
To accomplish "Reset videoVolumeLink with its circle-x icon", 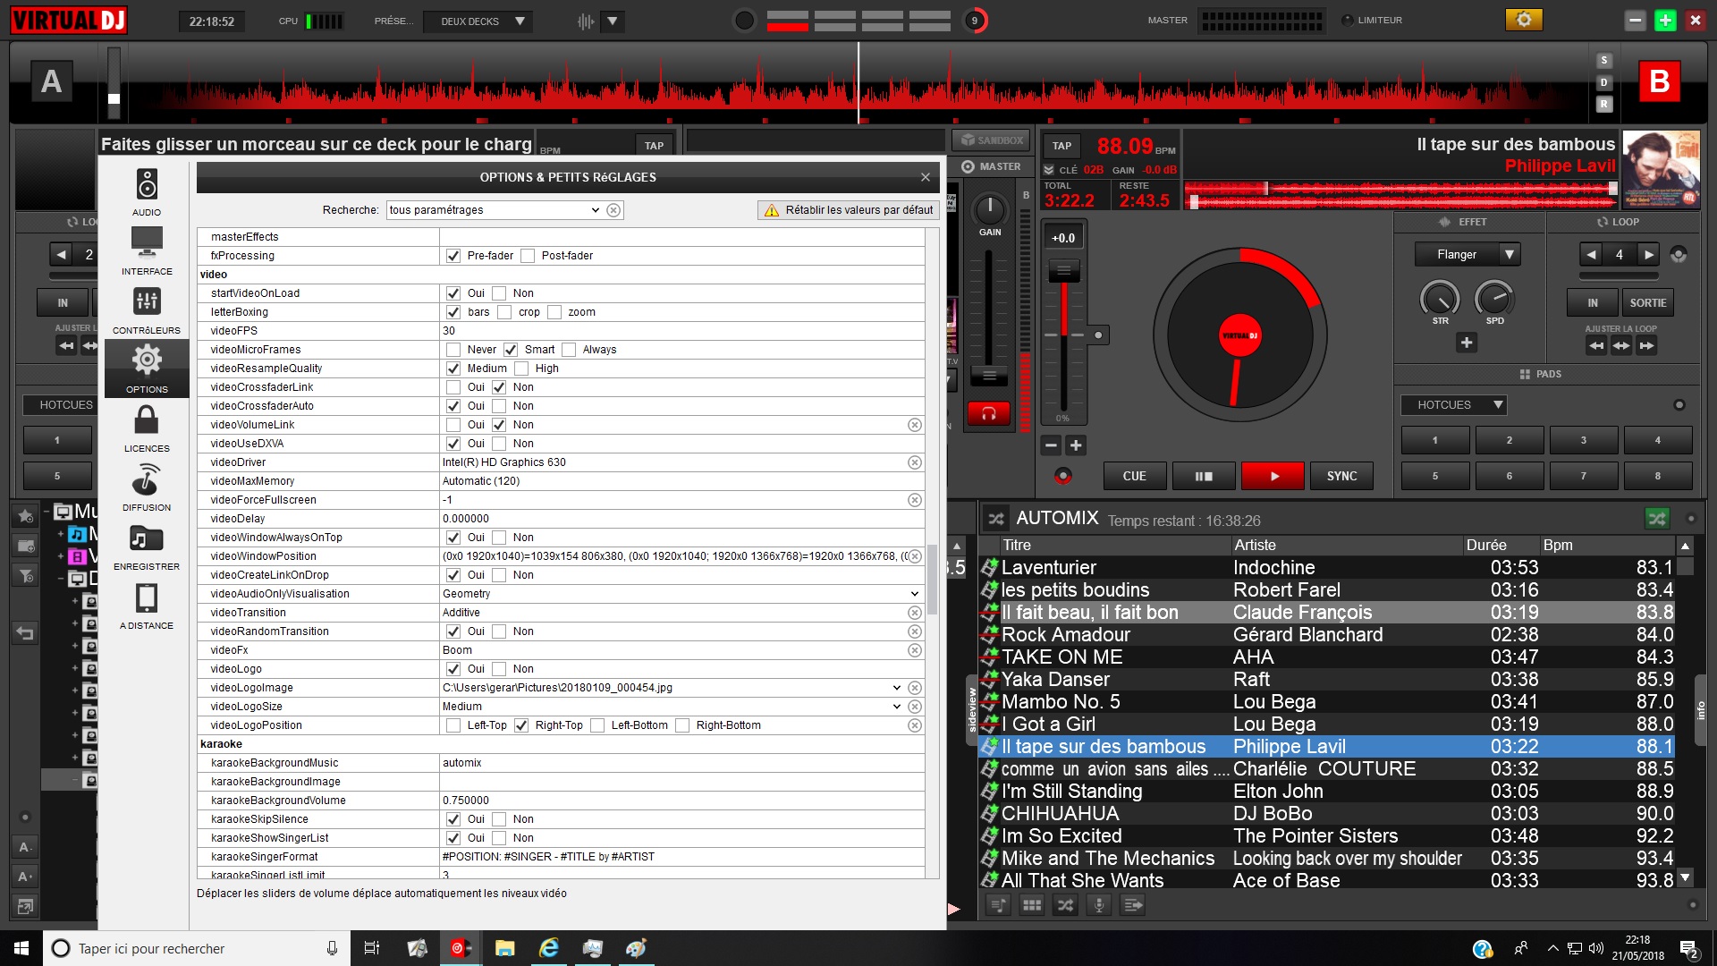I will (915, 425).
